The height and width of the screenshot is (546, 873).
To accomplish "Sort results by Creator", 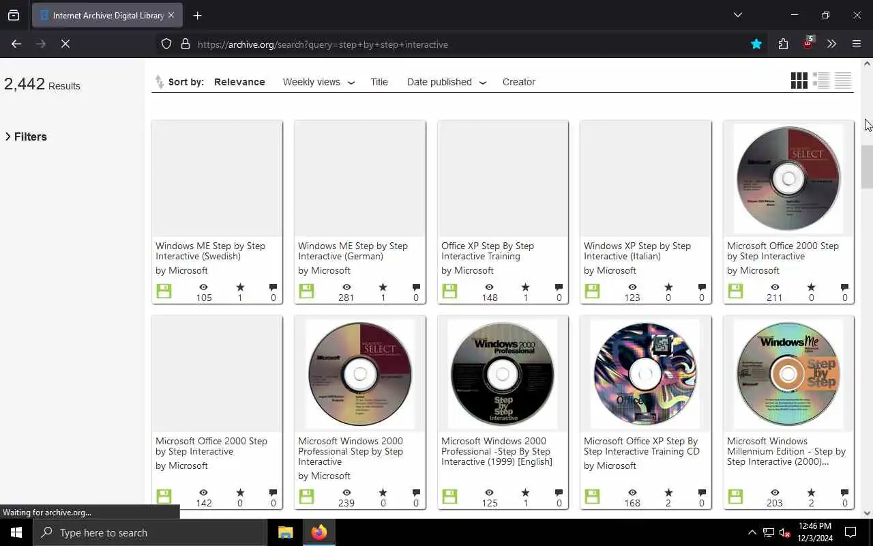I will [519, 82].
